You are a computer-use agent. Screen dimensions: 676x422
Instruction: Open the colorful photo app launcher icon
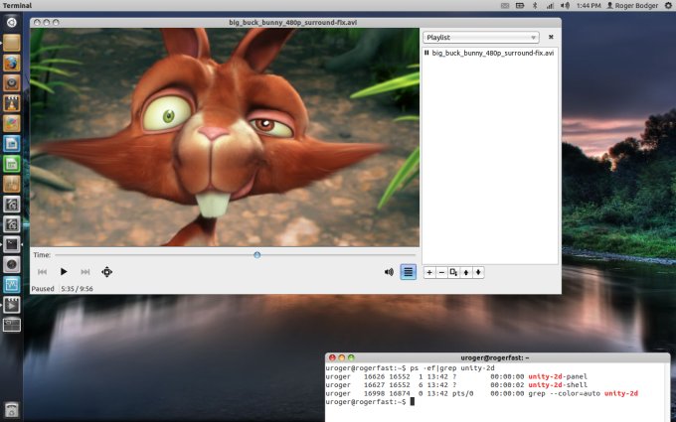point(12,123)
